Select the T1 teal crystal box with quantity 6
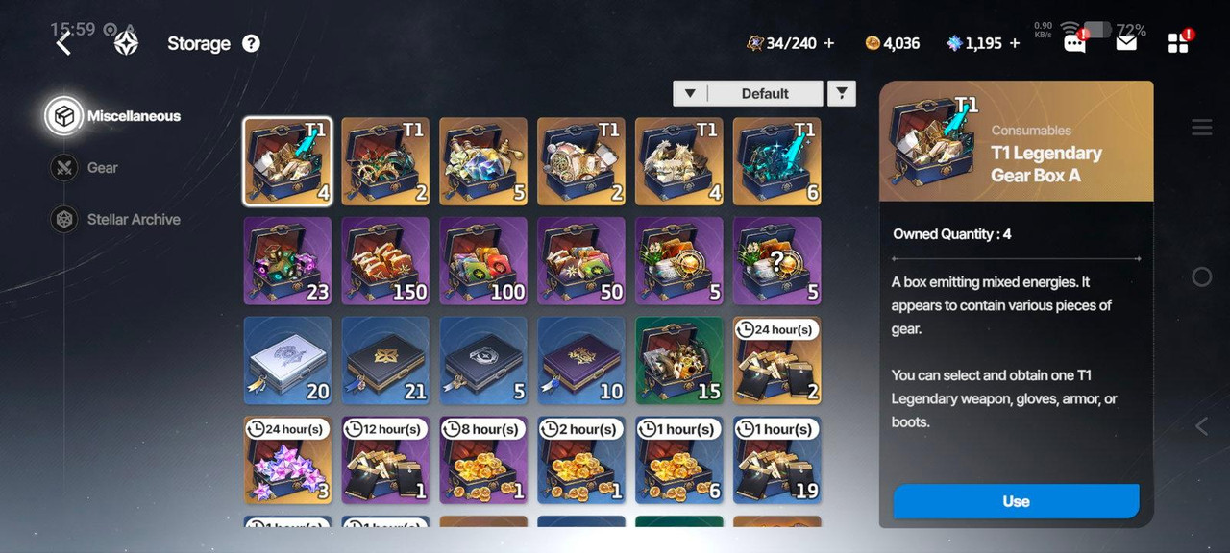This screenshot has height=553, width=1230. pos(777,161)
